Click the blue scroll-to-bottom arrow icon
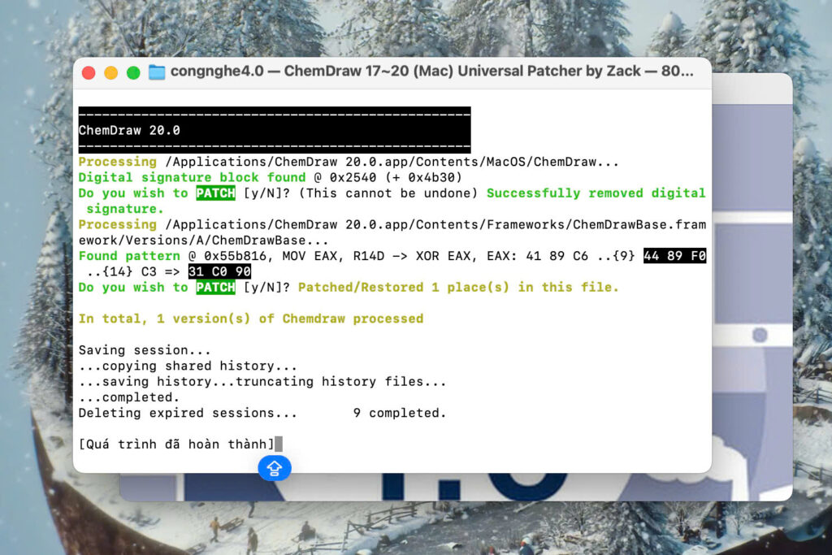The image size is (832, 555). coord(275,467)
